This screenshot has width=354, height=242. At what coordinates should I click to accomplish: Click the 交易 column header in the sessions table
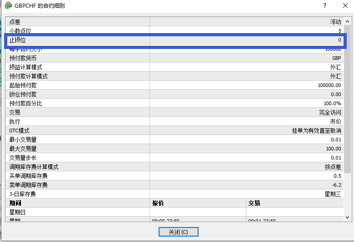294,203
